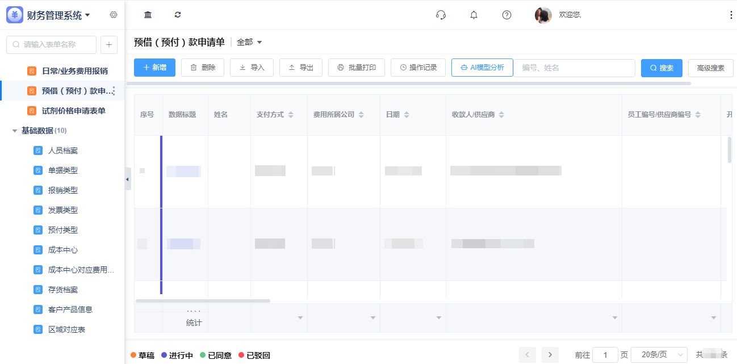Image resolution: width=737 pixels, height=364 pixels.
Task: Focus the 编号、姓名 search field
Action: click(574, 68)
